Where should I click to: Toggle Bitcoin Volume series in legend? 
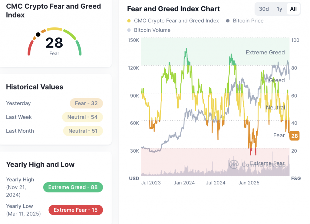tap(152, 30)
